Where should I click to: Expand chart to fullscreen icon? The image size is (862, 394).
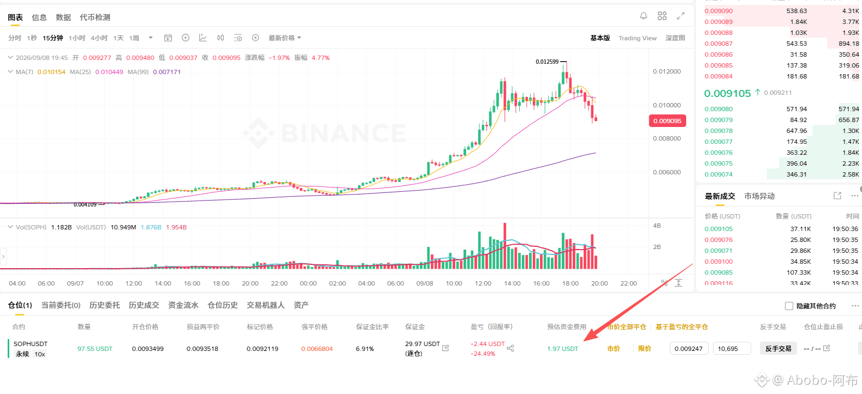pyautogui.click(x=681, y=16)
